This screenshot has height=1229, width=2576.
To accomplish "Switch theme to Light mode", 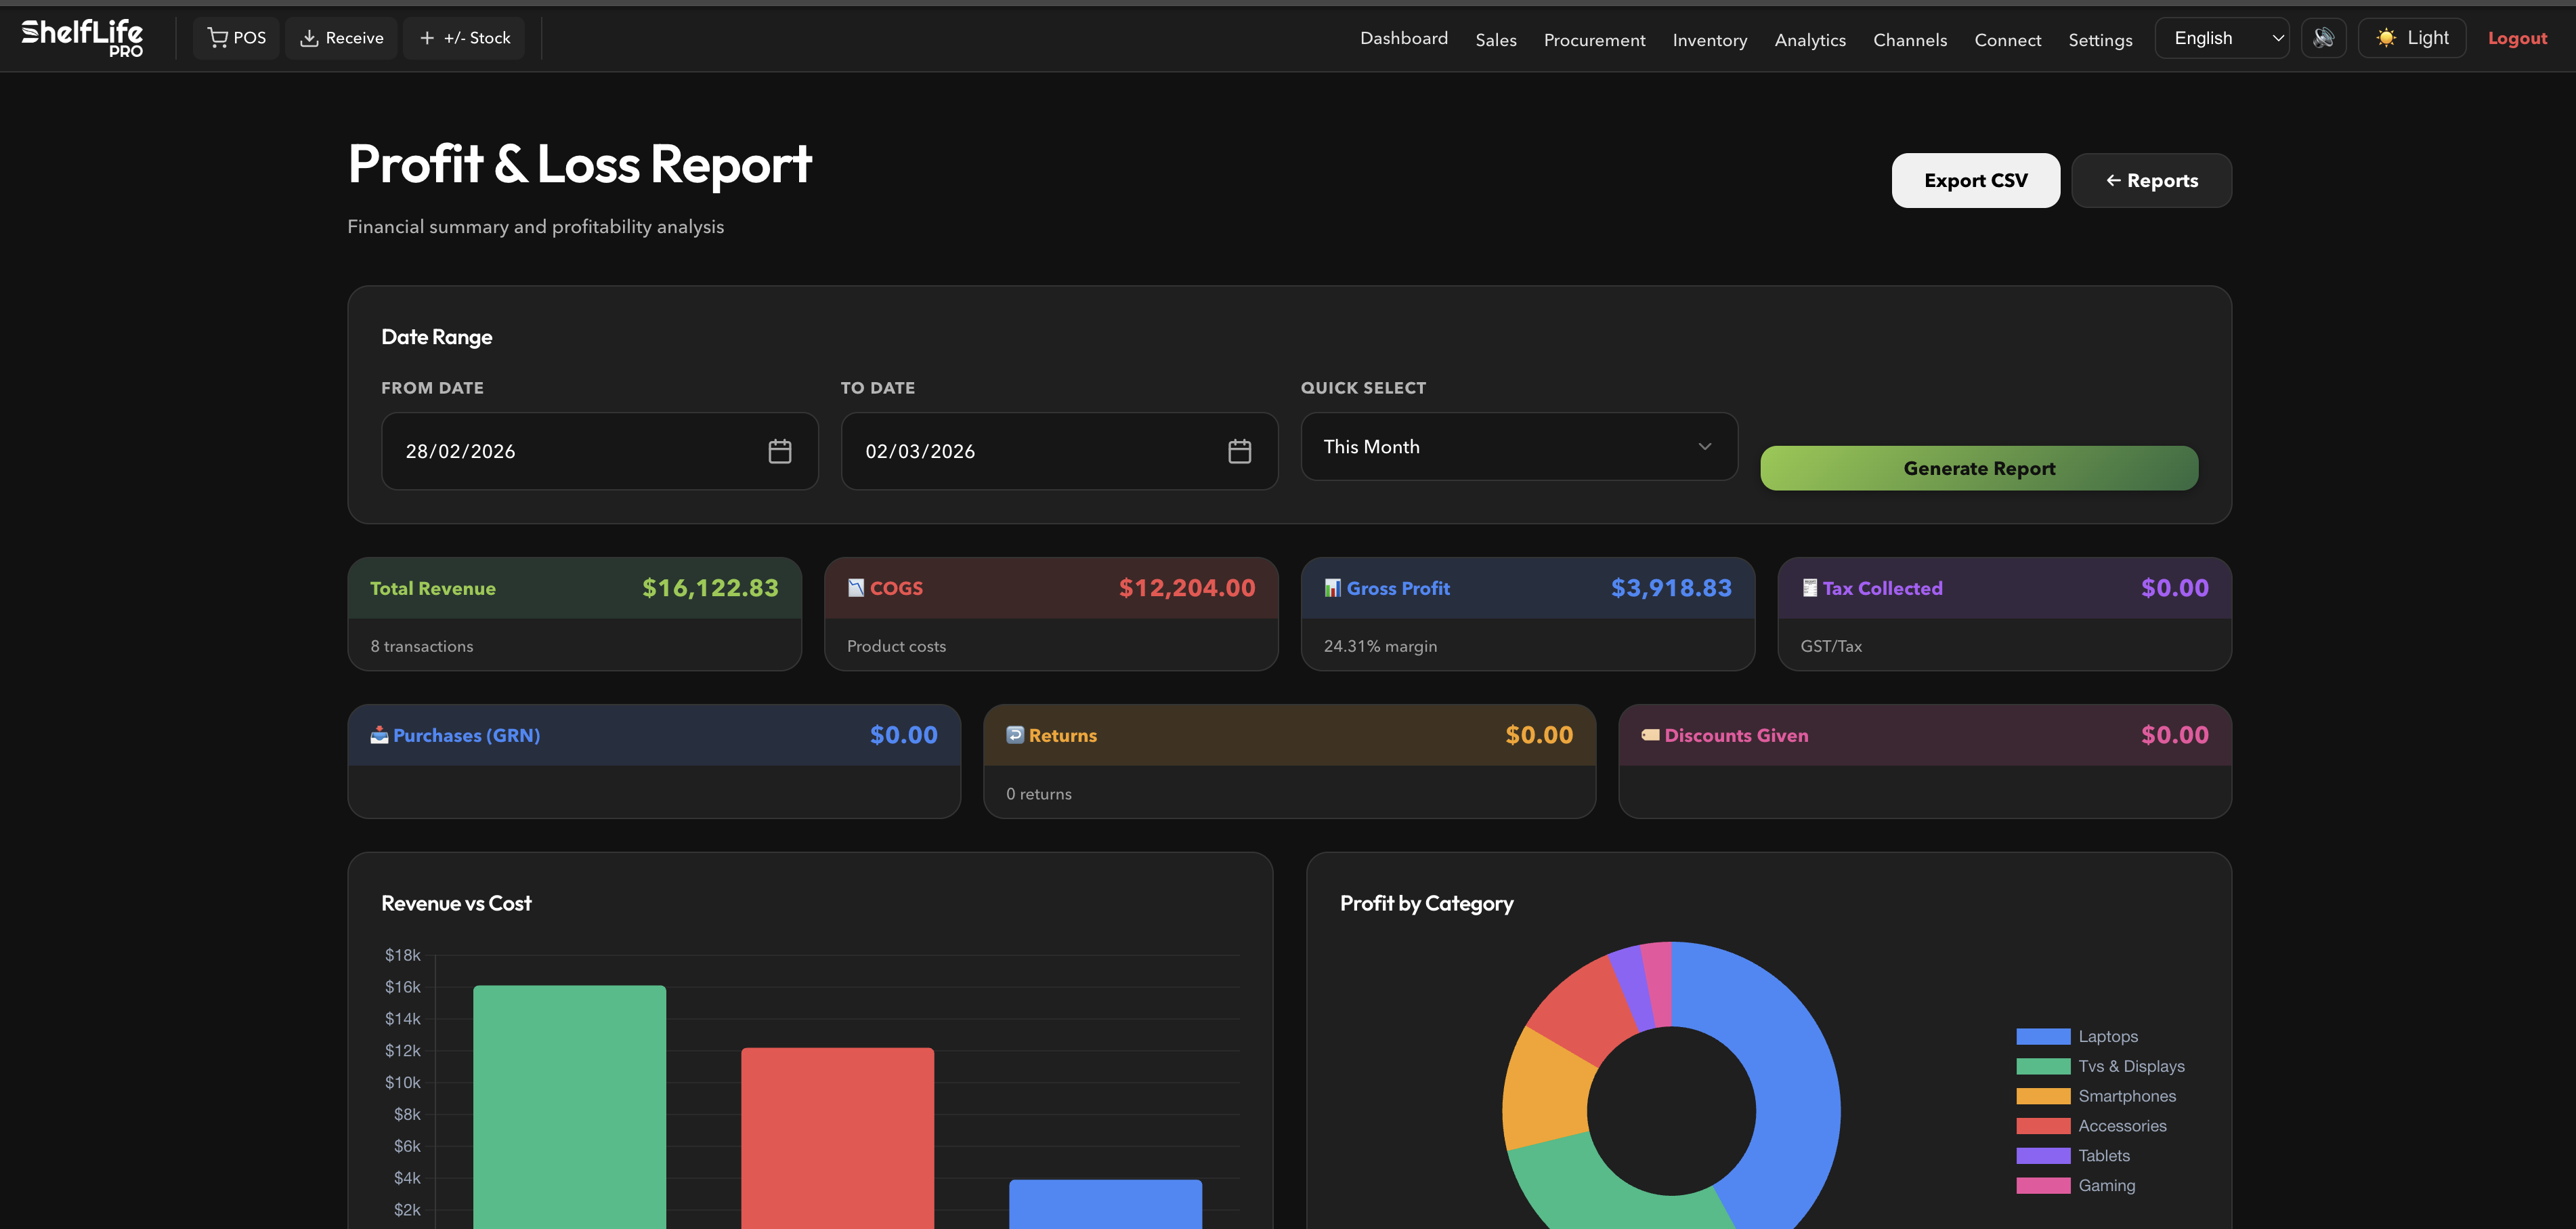I will pos(2412,37).
